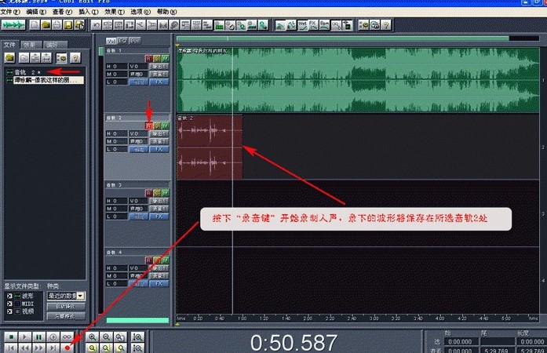Click track 1 volume field V 0

(137, 66)
